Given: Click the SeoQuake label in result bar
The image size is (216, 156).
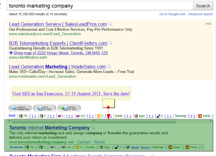Looking at the screenshot, I should pos(17,147).
